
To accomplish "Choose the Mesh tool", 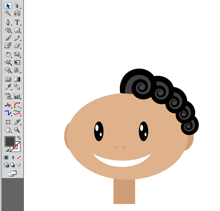I will click(x=8, y=79).
